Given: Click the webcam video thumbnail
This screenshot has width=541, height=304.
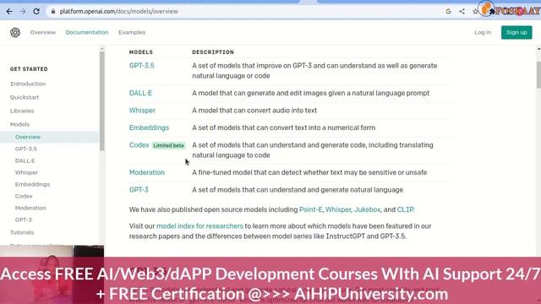Looking at the screenshot, I should (52, 274).
